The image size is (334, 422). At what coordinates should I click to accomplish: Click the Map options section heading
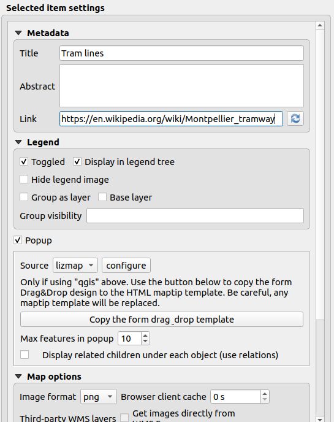click(x=54, y=377)
